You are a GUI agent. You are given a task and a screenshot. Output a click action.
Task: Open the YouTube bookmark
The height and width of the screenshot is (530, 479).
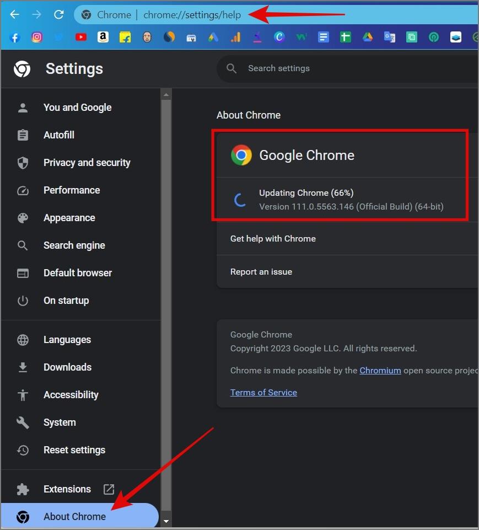(x=80, y=37)
